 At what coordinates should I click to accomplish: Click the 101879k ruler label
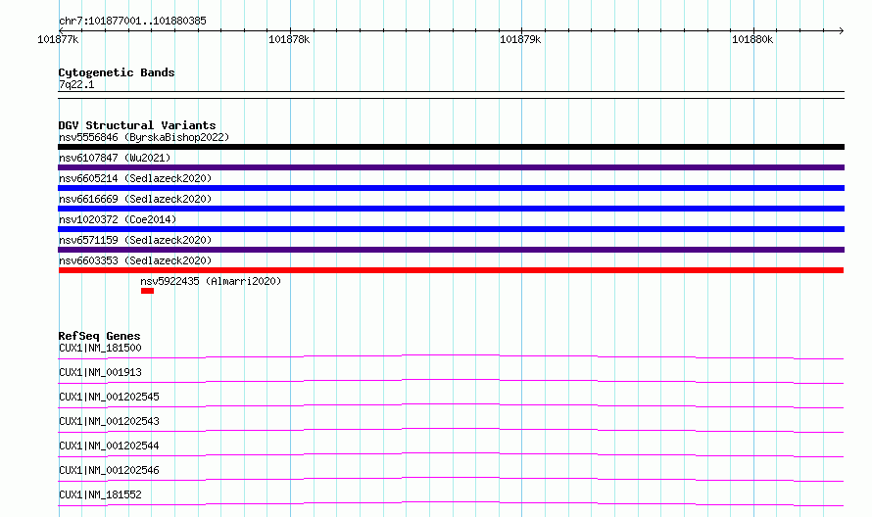tap(520, 39)
